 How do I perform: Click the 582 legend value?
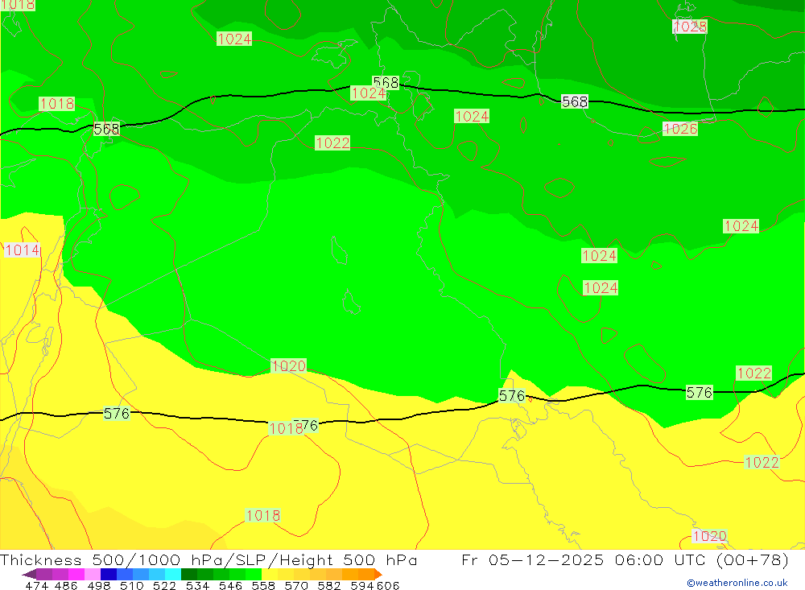pos(329,585)
